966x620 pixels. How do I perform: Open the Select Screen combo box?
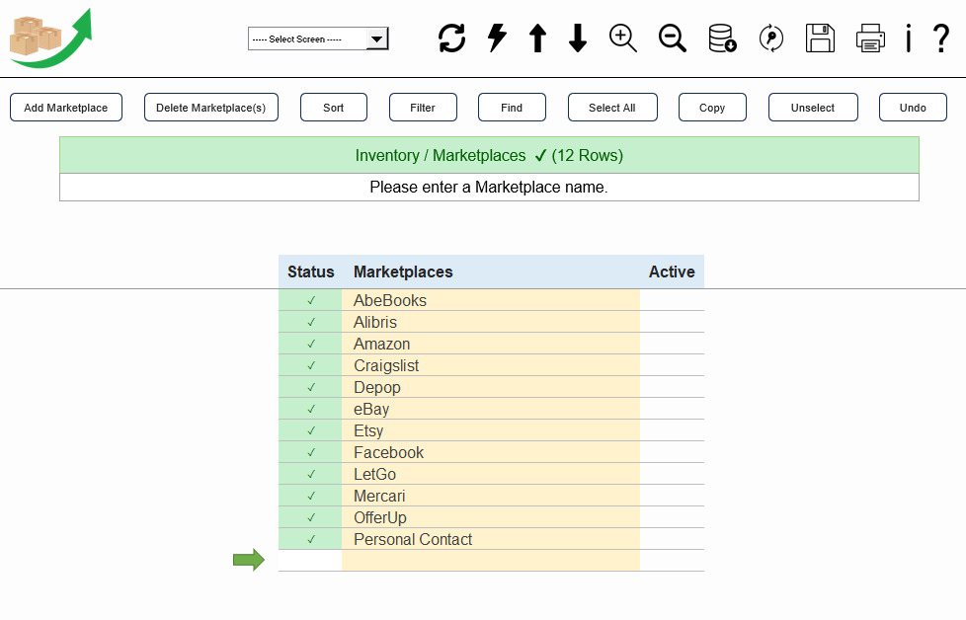click(x=318, y=39)
